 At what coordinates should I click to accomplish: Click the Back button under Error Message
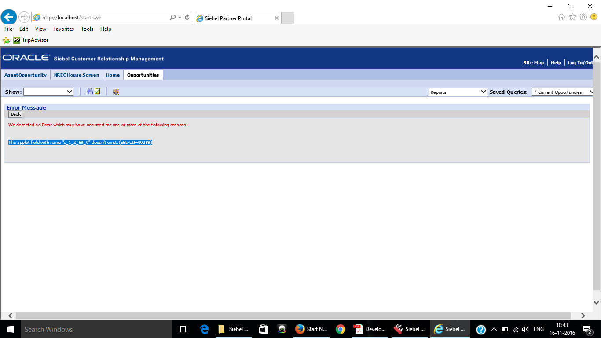point(15,114)
